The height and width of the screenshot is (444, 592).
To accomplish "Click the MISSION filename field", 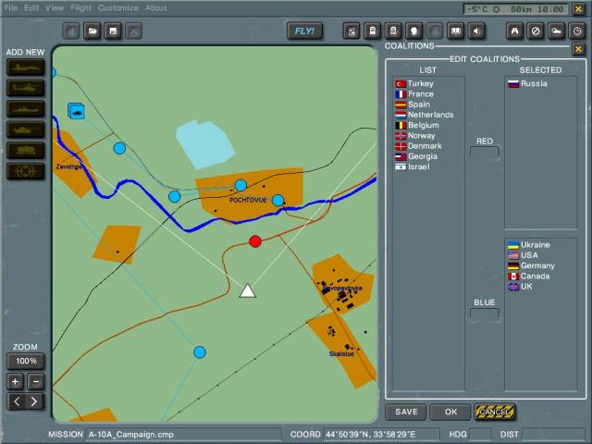I will tap(183, 434).
